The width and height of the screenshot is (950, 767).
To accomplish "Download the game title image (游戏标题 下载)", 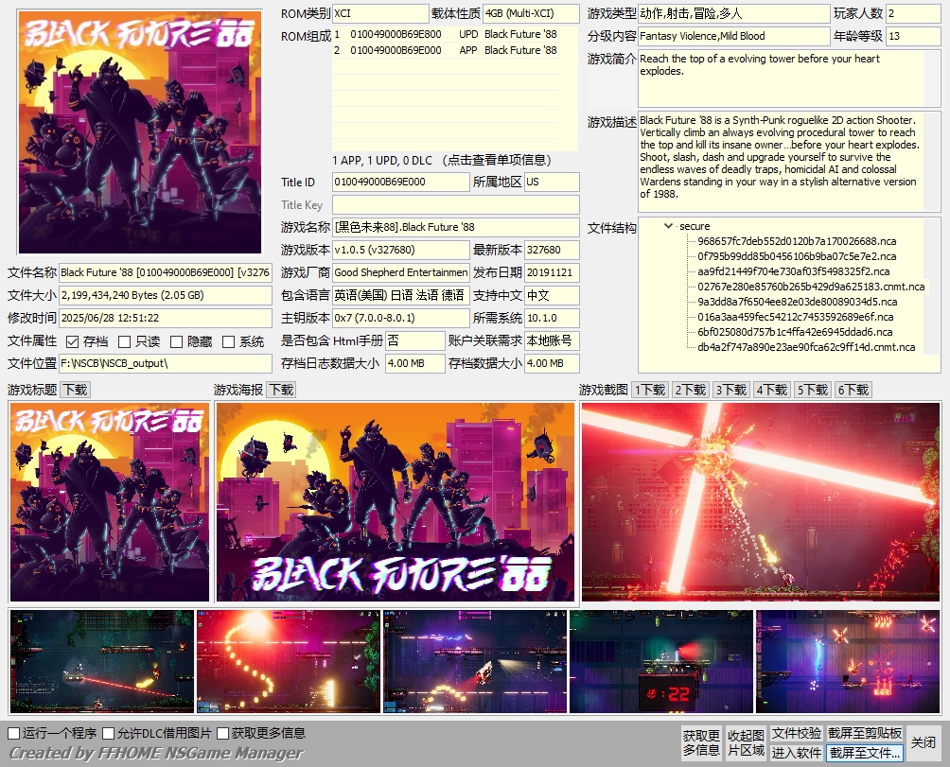I will [76, 390].
